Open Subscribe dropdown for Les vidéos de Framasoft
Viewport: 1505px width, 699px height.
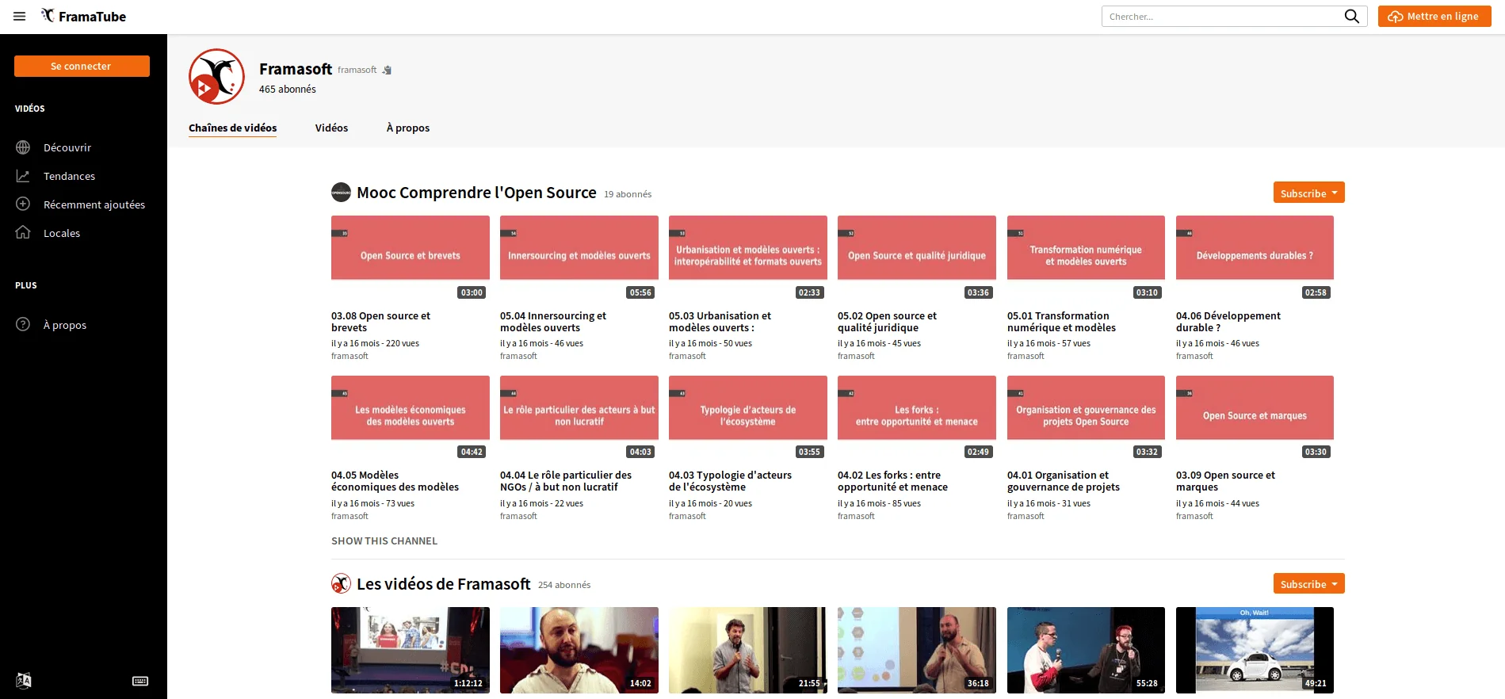tap(1308, 583)
